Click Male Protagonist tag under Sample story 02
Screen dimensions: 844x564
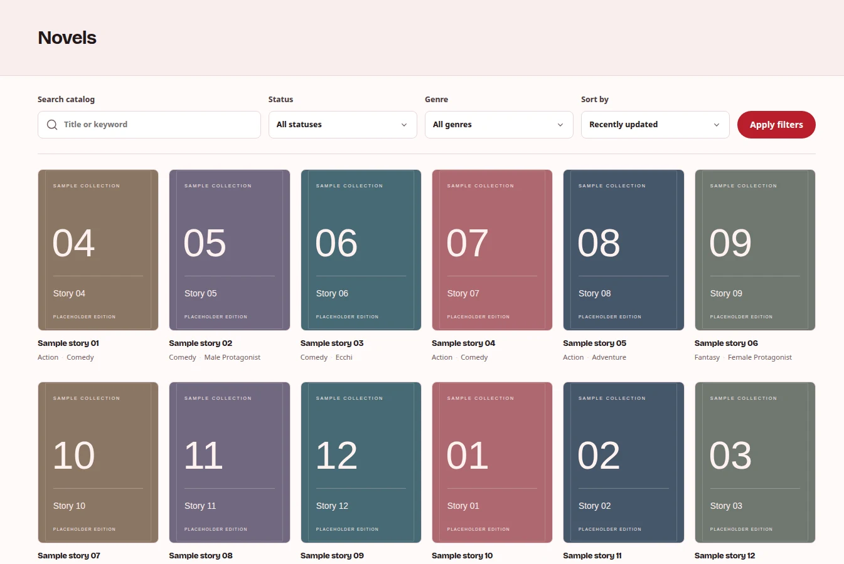[x=232, y=357]
